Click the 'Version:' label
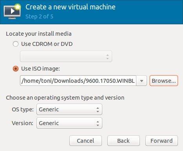The width and height of the screenshot is (183, 151). pos(22,123)
